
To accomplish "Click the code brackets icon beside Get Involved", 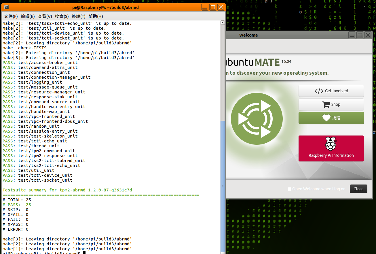I will [319, 91].
